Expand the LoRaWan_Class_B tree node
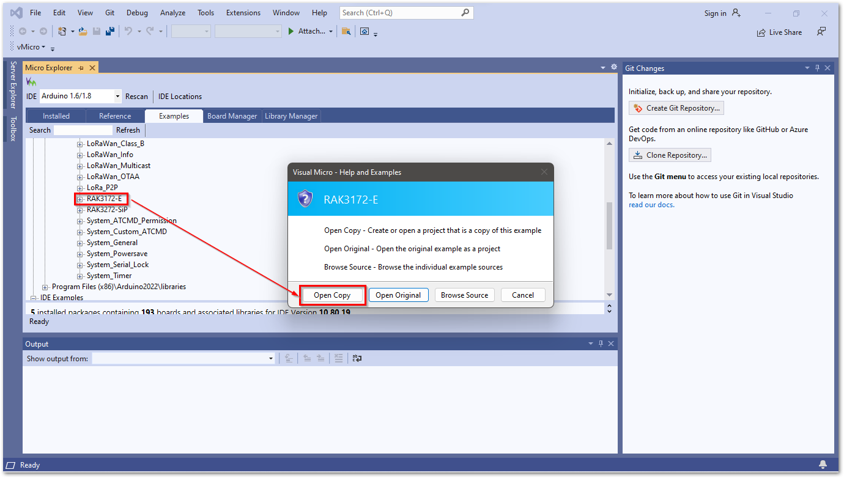This screenshot has height=478, width=844. click(80, 144)
